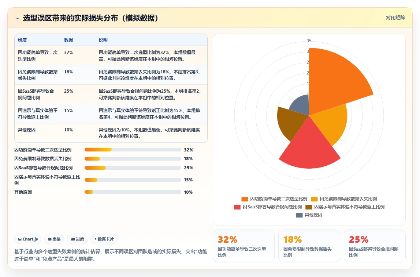
Task: Click the footnote paragraph starting 基于行业内
Action: [x=111, y=255]
